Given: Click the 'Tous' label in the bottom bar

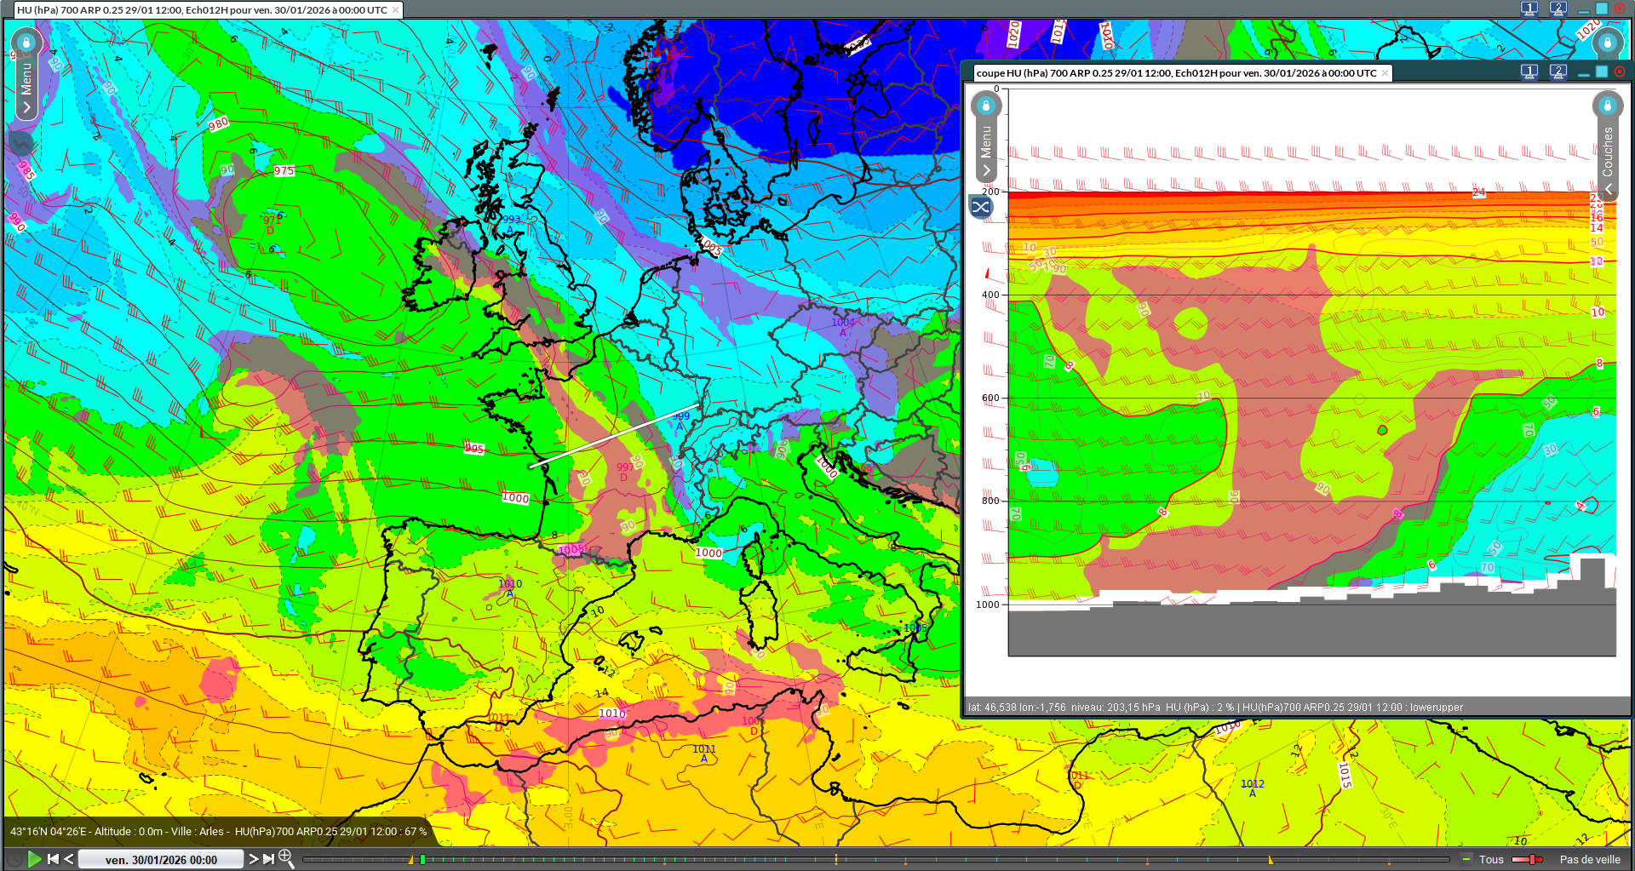Looking at the screenshot, I should [1491, 860].
